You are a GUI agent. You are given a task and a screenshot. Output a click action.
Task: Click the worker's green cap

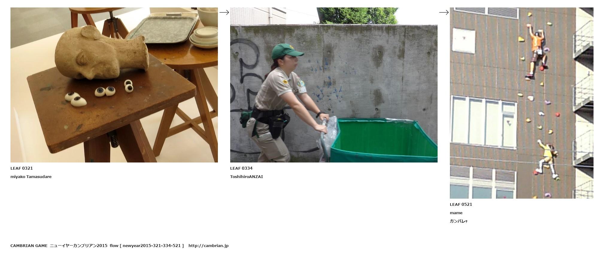coord(287,51)
